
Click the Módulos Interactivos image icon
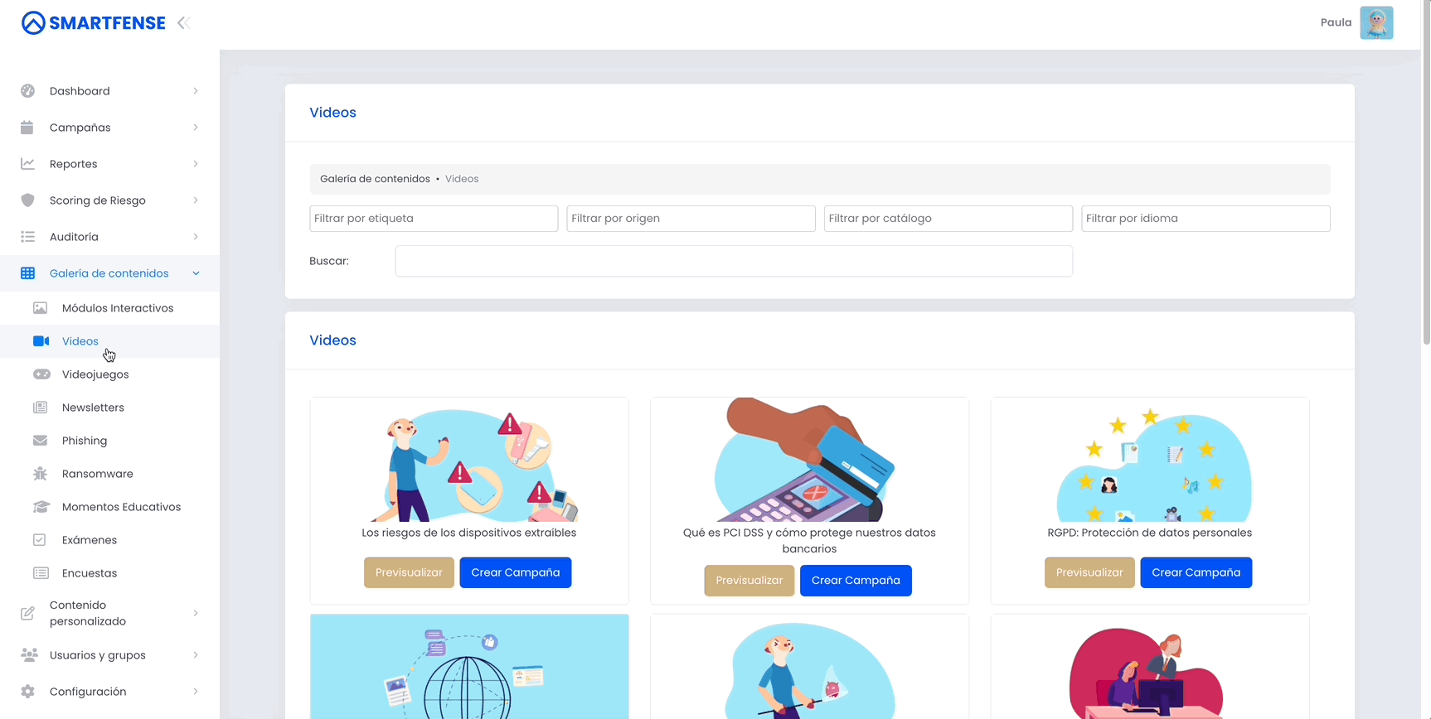[40, 308]
